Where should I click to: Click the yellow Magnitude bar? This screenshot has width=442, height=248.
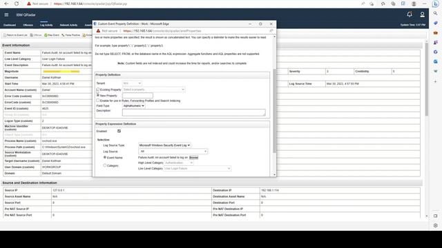(61, 72)
